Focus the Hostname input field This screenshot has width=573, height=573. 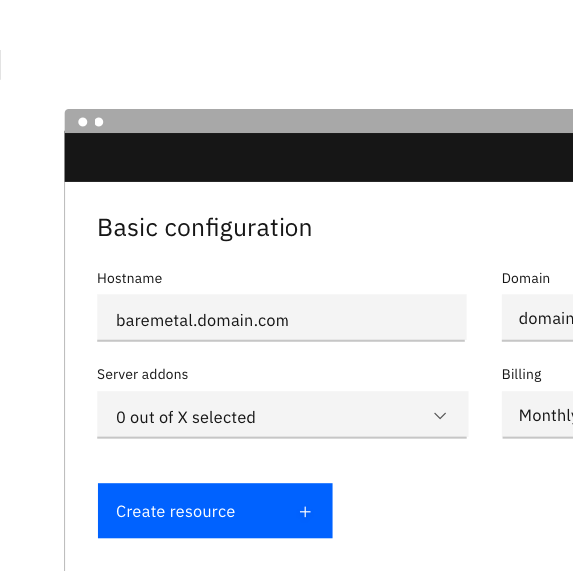[282, 318]
